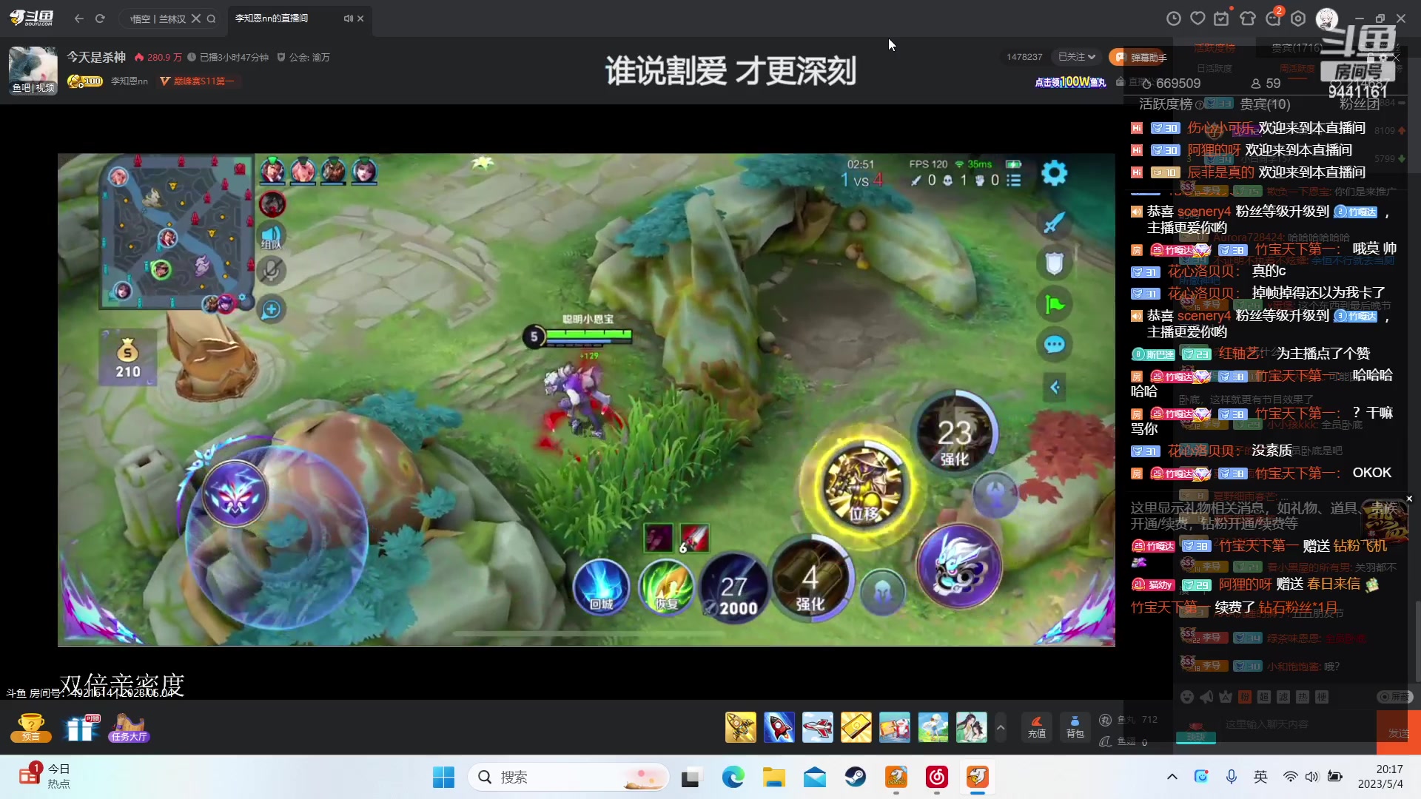Tap the basic attack mask button
Viewport: 1421px width, 799px height.
[958, 566]
